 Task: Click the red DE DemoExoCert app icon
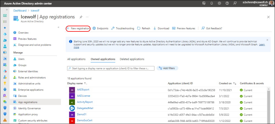coord(72,120)
